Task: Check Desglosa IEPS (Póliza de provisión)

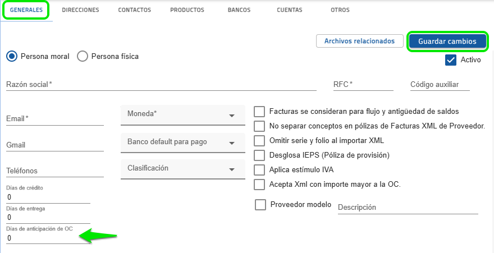Action: click(x=259, y=155)
